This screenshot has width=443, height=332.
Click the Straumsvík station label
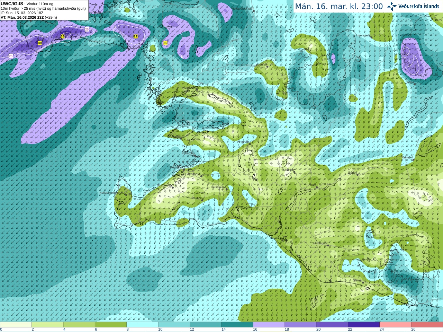[164, 185]
